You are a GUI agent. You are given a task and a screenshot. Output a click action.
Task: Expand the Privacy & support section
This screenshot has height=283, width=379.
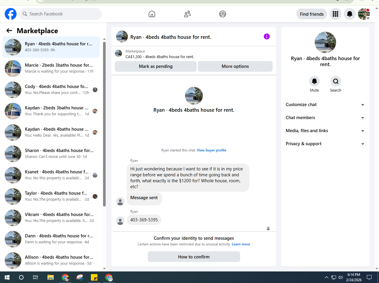click(x=325, y=144)
